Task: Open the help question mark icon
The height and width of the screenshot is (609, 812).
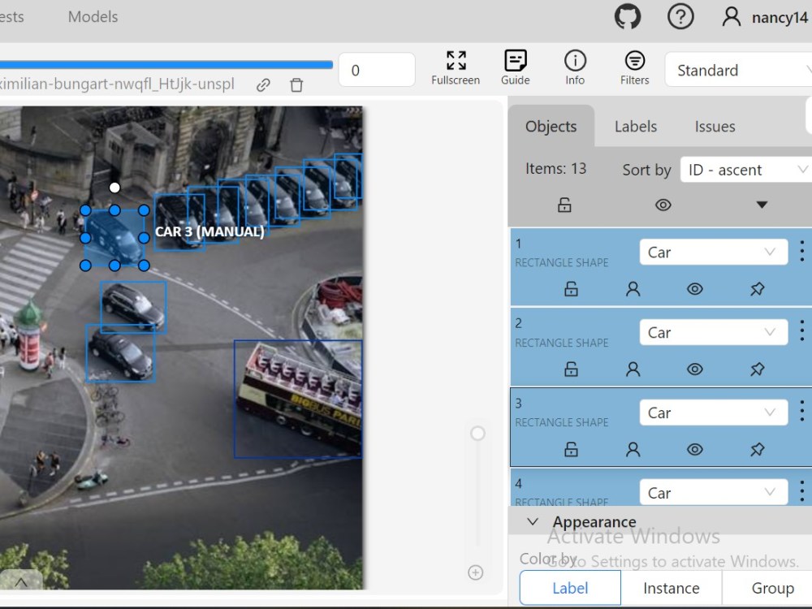Action: 680,16
